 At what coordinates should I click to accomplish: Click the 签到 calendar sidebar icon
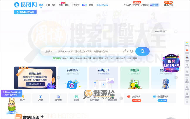(187, 73)
